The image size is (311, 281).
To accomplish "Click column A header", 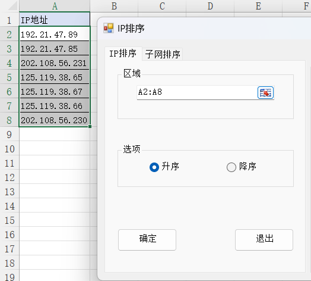I will click(x=55, y=6).
